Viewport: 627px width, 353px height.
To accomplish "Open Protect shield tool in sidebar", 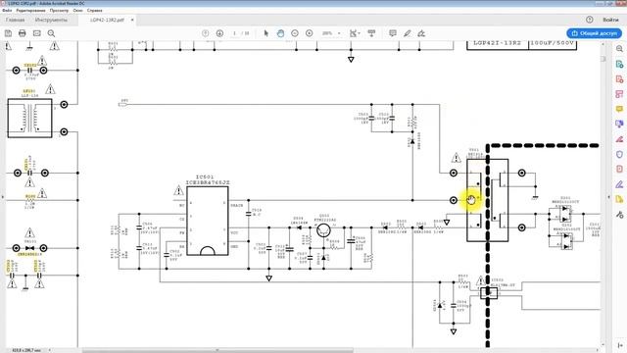I will 619,154.
